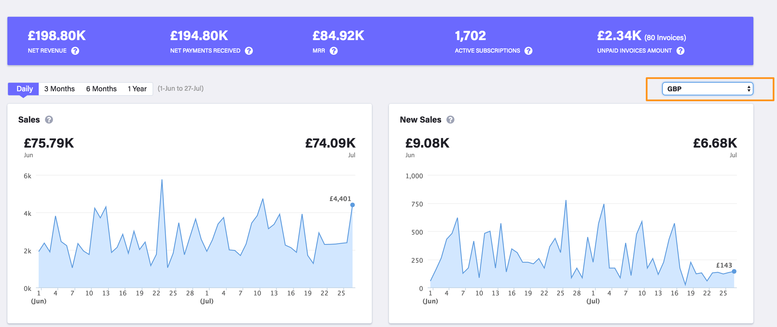Click the £4,401 data point on Sales chart
The height and width of the screenshot is (327, 777).
pyautogui.click(x=352, y=205)
